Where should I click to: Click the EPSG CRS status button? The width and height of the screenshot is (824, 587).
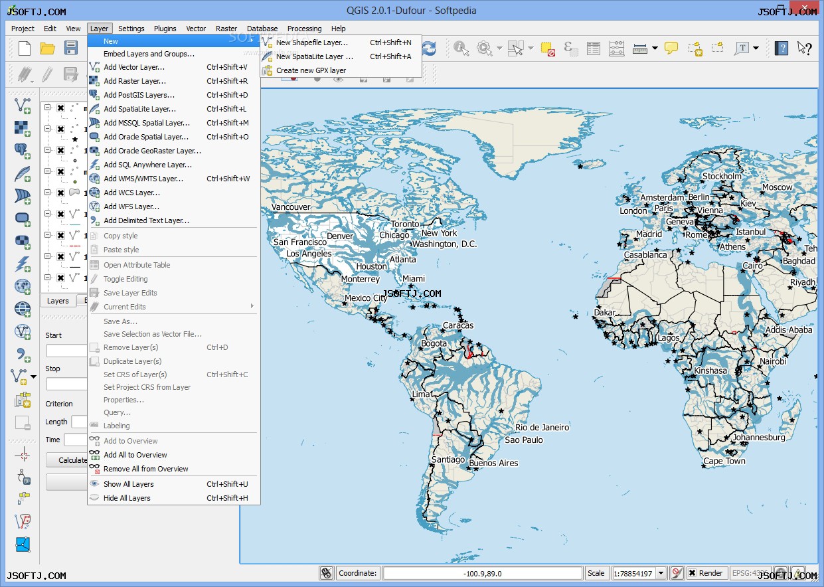[x=750, y=573]
